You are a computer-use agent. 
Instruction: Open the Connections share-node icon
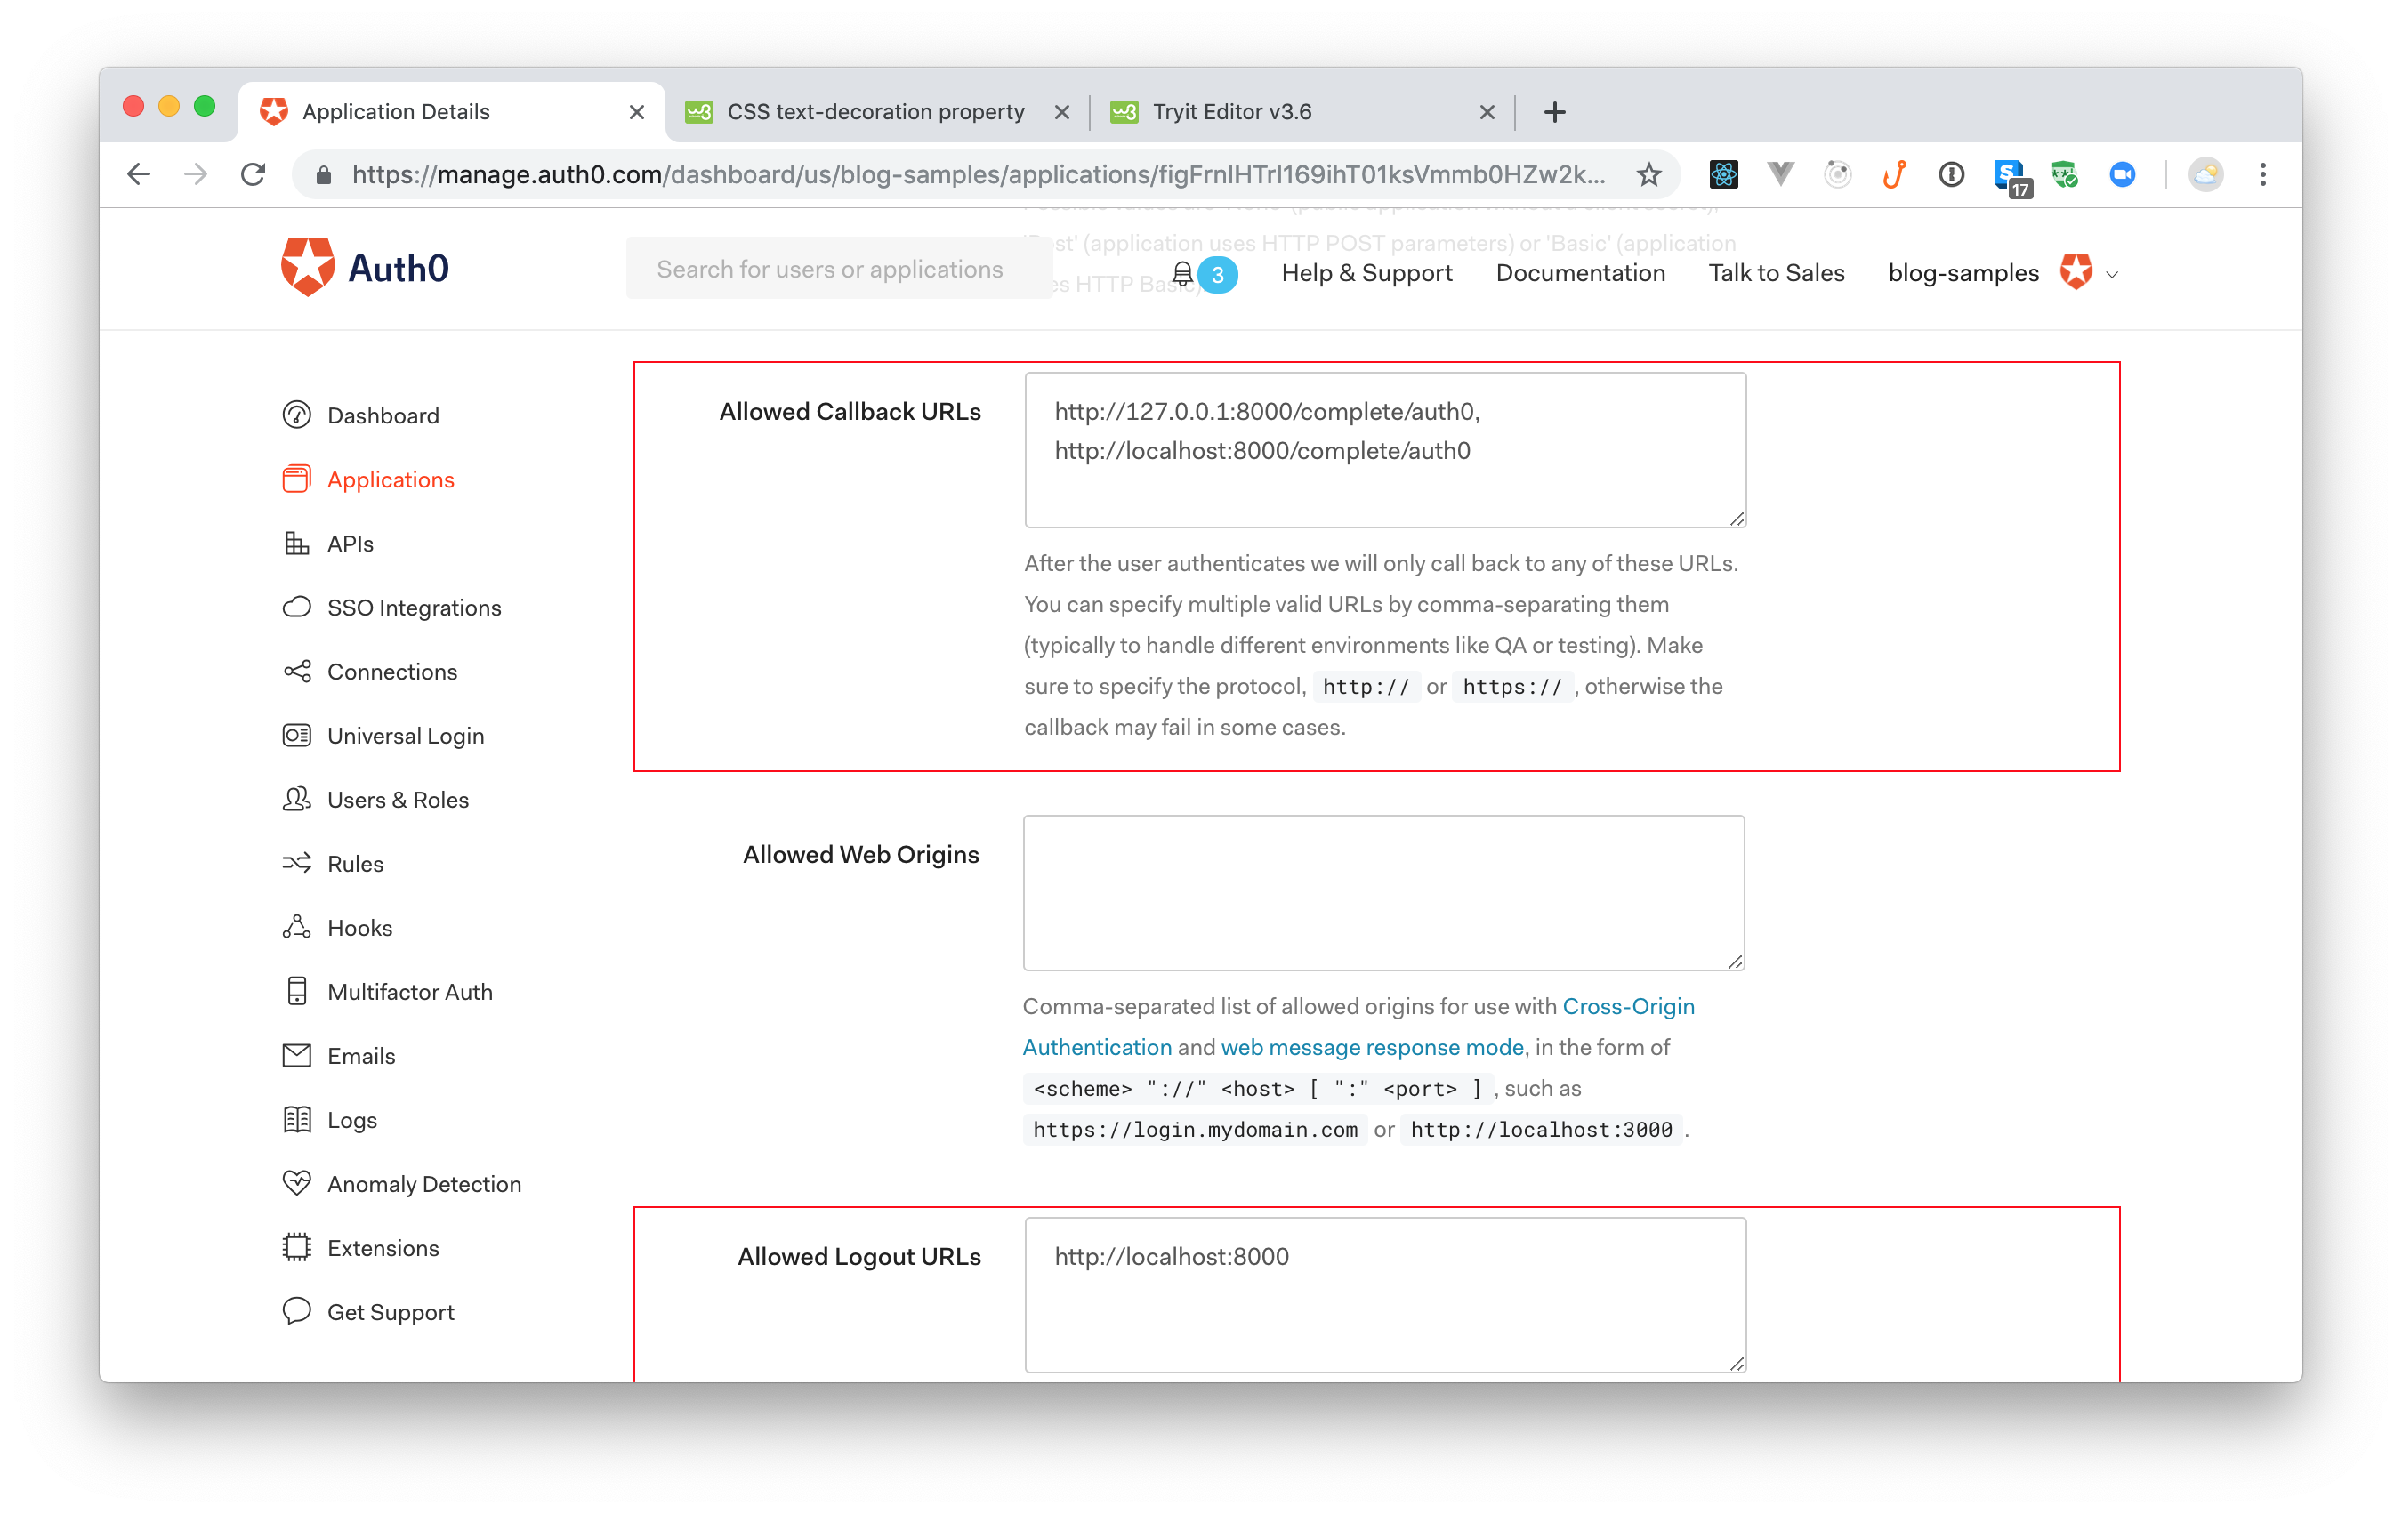pos(296,672)
